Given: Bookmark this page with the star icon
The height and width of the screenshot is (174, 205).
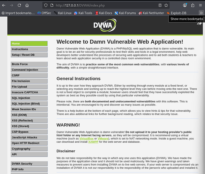Looking at the screenshot, I should 166,5.
